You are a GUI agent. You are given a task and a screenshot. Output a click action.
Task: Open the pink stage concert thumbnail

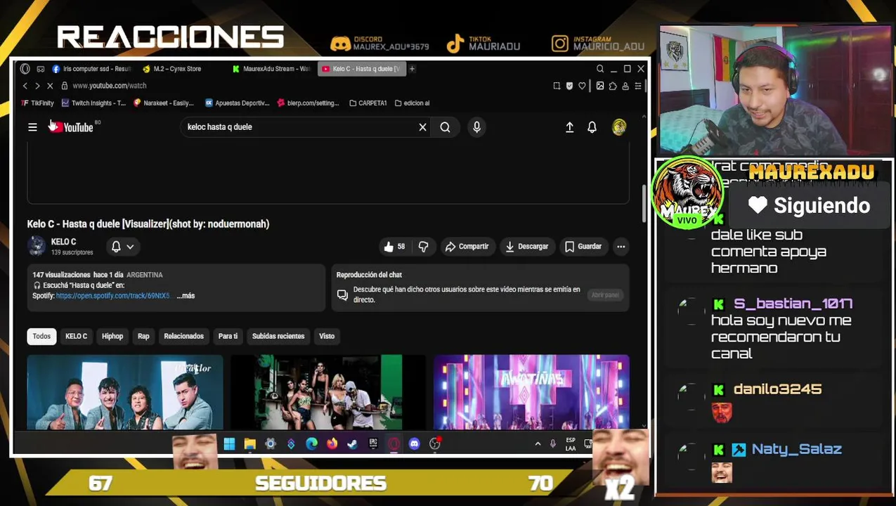point(531,391)
